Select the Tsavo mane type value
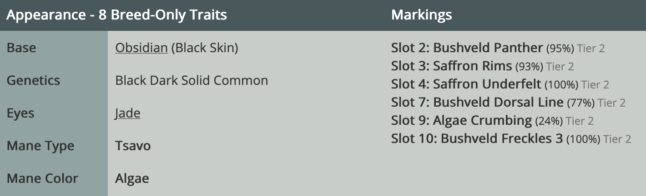The height and width of the screenshot is (196, 646). tap(133, 146)
